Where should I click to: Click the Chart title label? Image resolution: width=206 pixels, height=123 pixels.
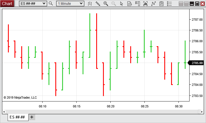7,4
